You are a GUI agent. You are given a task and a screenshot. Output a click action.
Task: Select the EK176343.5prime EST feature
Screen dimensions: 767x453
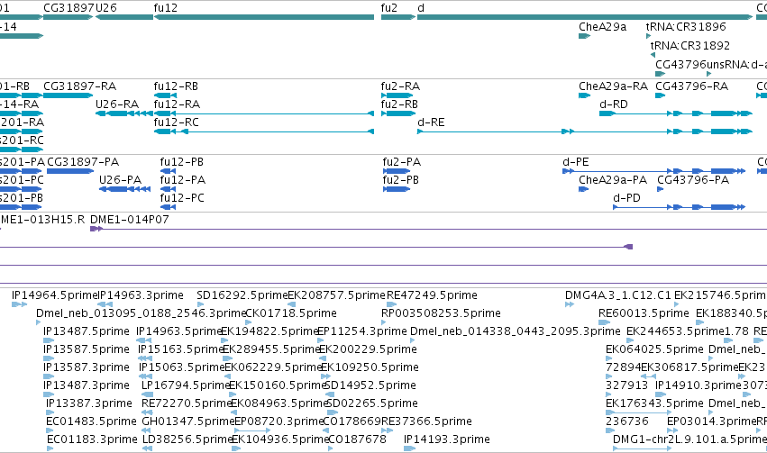click(639, 413)
